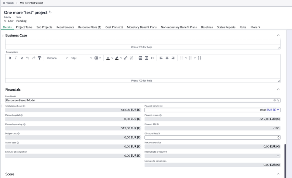Click info icon next to Planned operating

[x=24, y=125]
